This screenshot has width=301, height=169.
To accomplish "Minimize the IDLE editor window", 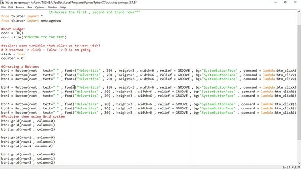I will click(x=276, y=2).
